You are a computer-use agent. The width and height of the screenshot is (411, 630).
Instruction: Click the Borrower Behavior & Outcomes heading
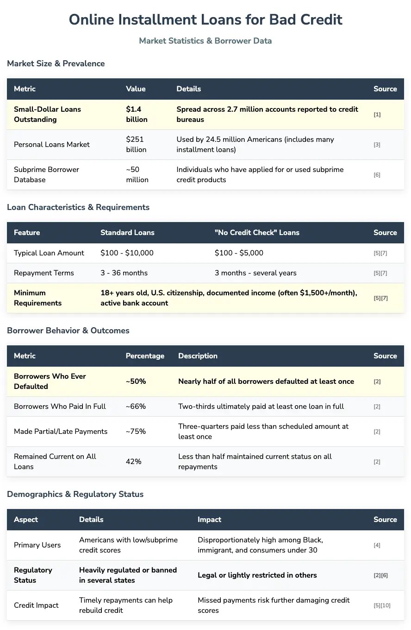point(68,331)
